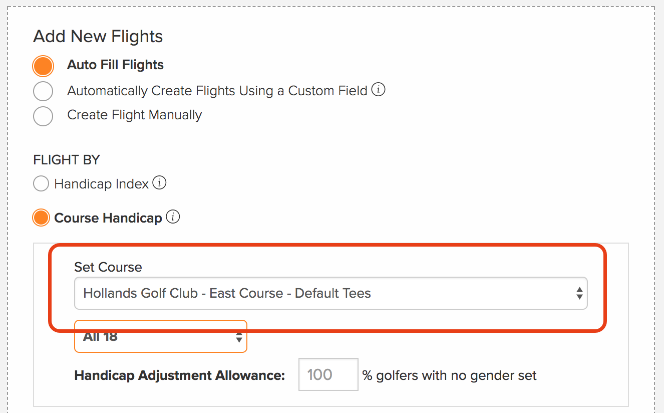Choose the Handicap Index flight option
This screenshot has height=413, width=664.
(41, 183)
